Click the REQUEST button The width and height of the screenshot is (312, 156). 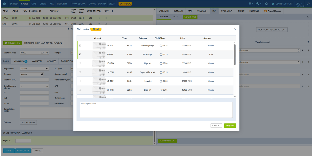tap(230, 125)
